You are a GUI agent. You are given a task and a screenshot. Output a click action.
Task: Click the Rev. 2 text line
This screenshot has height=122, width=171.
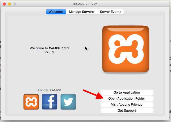click(x=49, y=52)
